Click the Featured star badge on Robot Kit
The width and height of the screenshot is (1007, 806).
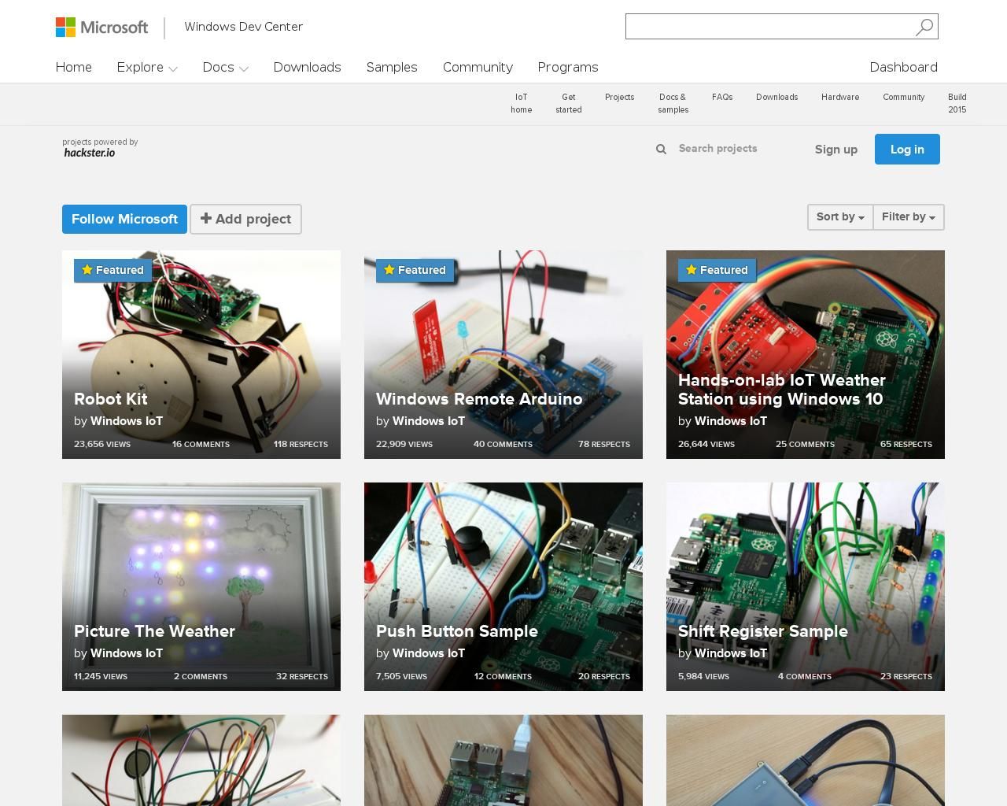pyautogui.click(x=113, y=270)
